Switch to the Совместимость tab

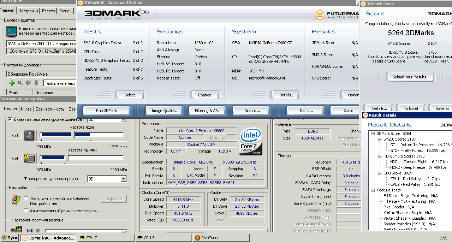point(50,109)
